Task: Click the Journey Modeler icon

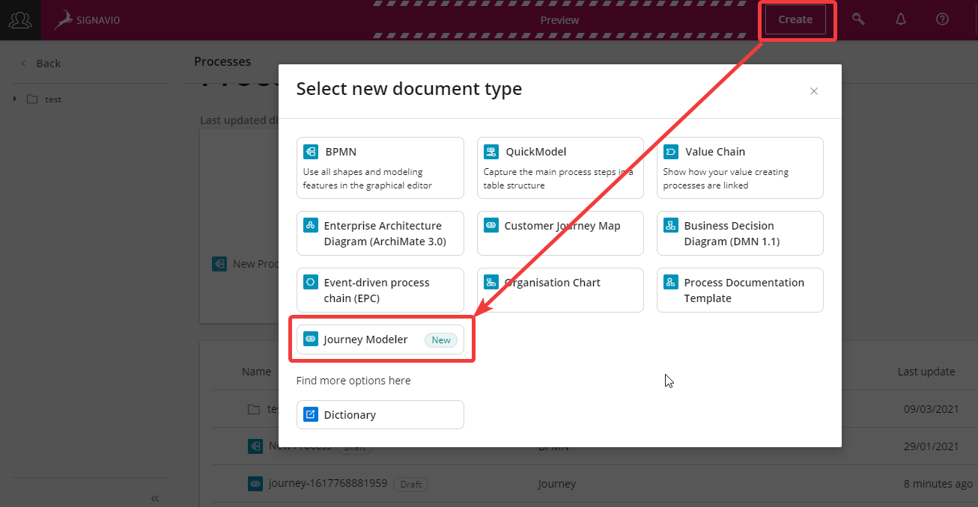Action: pyautogui.click(x=311, y=339)
